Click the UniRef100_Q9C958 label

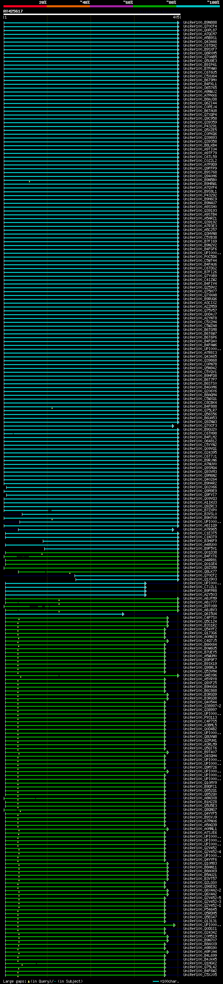click(200, 118)
